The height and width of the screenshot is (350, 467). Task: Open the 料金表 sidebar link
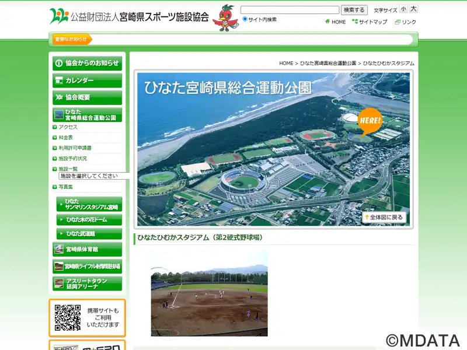click(65, 138)
